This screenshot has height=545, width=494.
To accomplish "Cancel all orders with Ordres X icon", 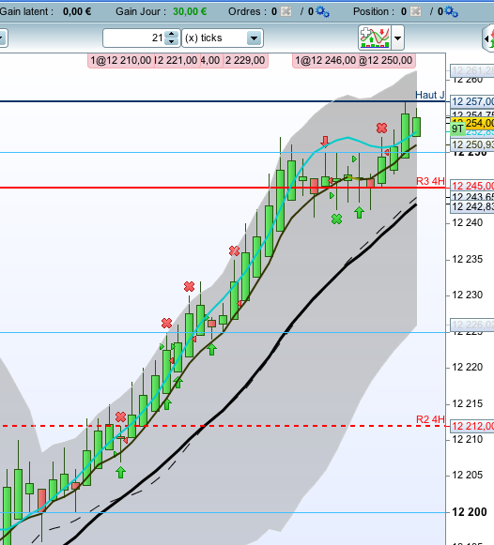I will [286, 12].
